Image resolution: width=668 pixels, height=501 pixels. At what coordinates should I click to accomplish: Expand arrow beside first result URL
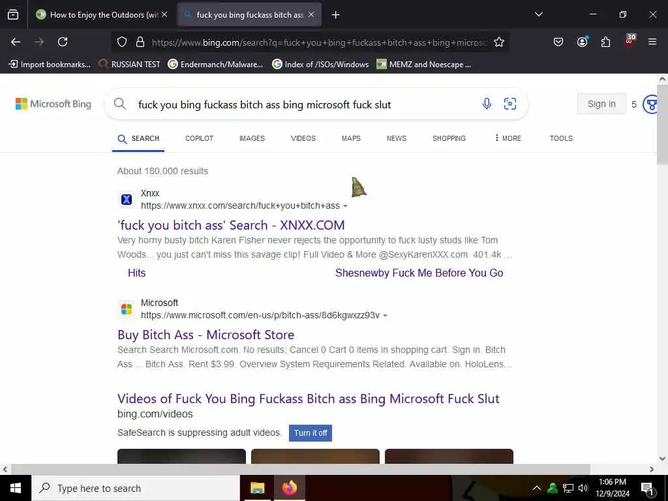[x=345, y=205]
